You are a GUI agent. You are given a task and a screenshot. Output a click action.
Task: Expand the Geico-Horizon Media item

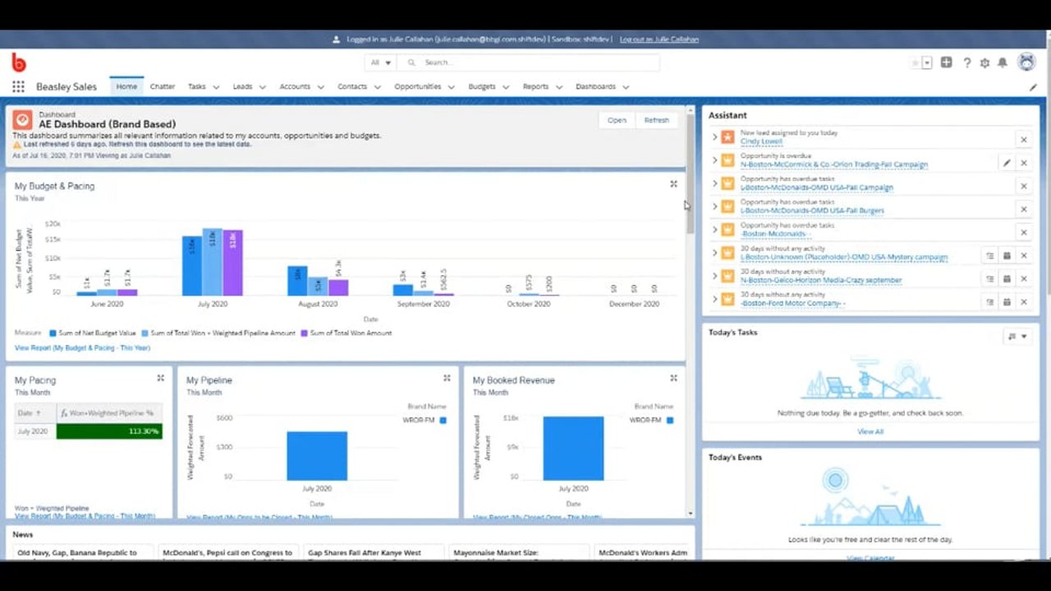[x=714, y=276]
